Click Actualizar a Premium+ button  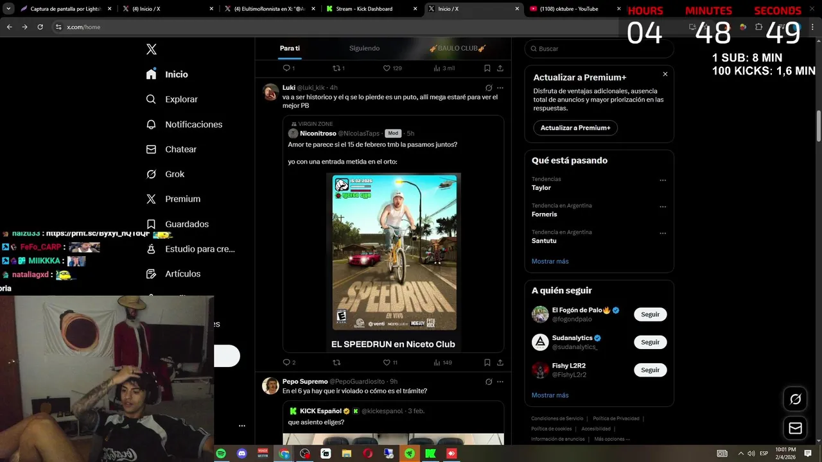click(575, 128)
